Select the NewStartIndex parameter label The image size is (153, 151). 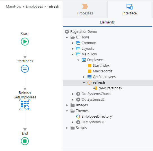tap(110, 88)
